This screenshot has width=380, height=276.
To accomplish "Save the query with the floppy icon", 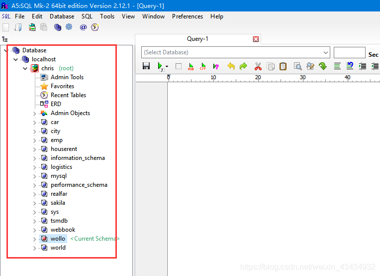I will coord(146,66).
